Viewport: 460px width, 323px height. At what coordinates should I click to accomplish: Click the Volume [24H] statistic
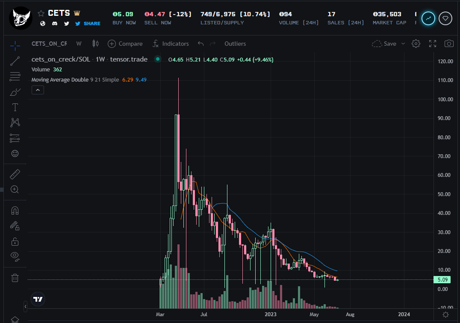pyautogui.click(x=299, y=18)
